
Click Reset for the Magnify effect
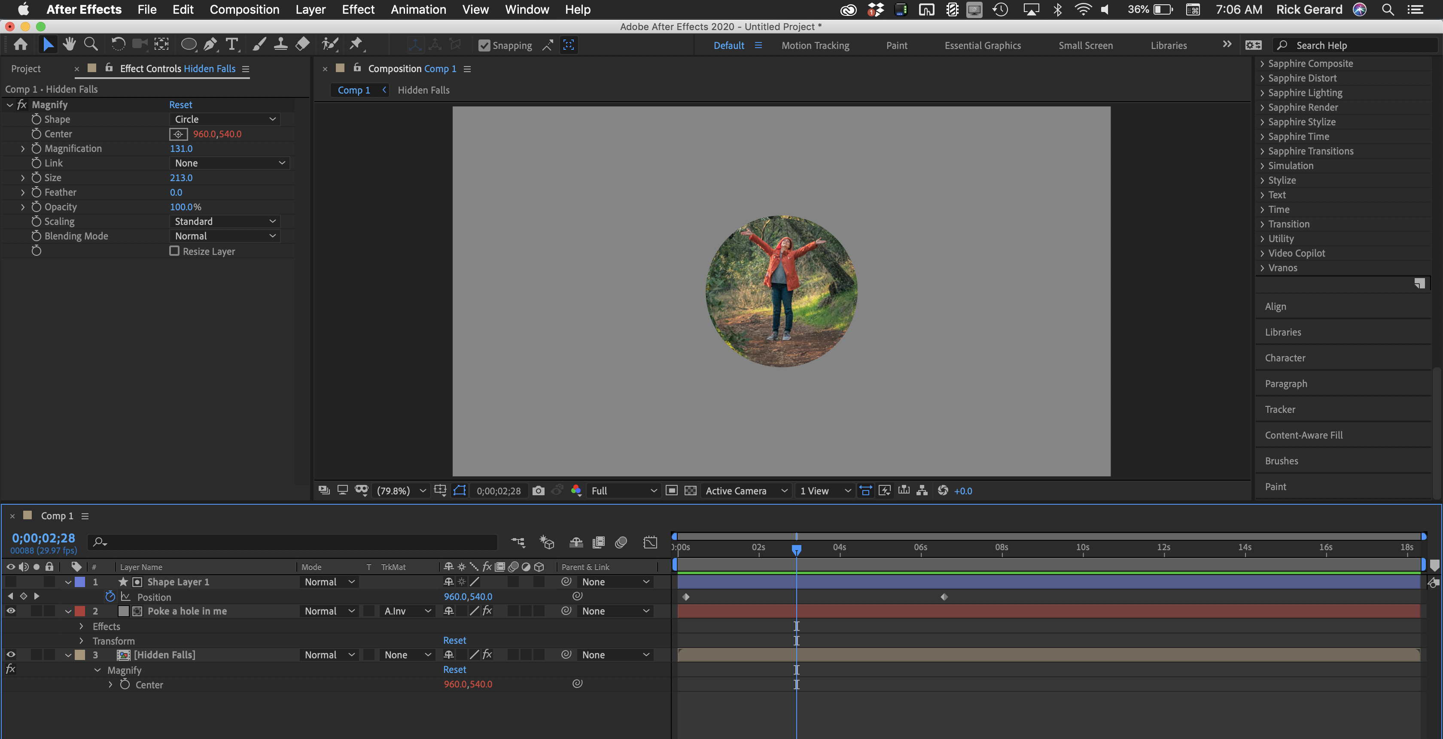[180, 105]
